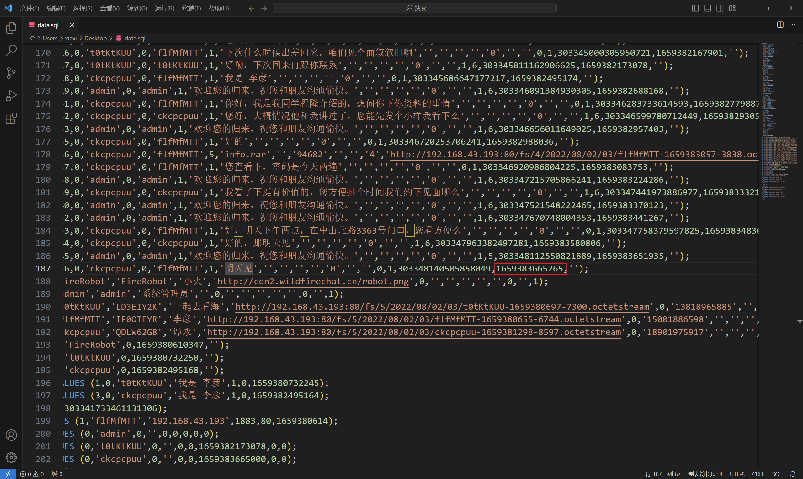Open the 帮助(H) menu
Viewport: 803px width, 479px height.
(x=219, y=8)
